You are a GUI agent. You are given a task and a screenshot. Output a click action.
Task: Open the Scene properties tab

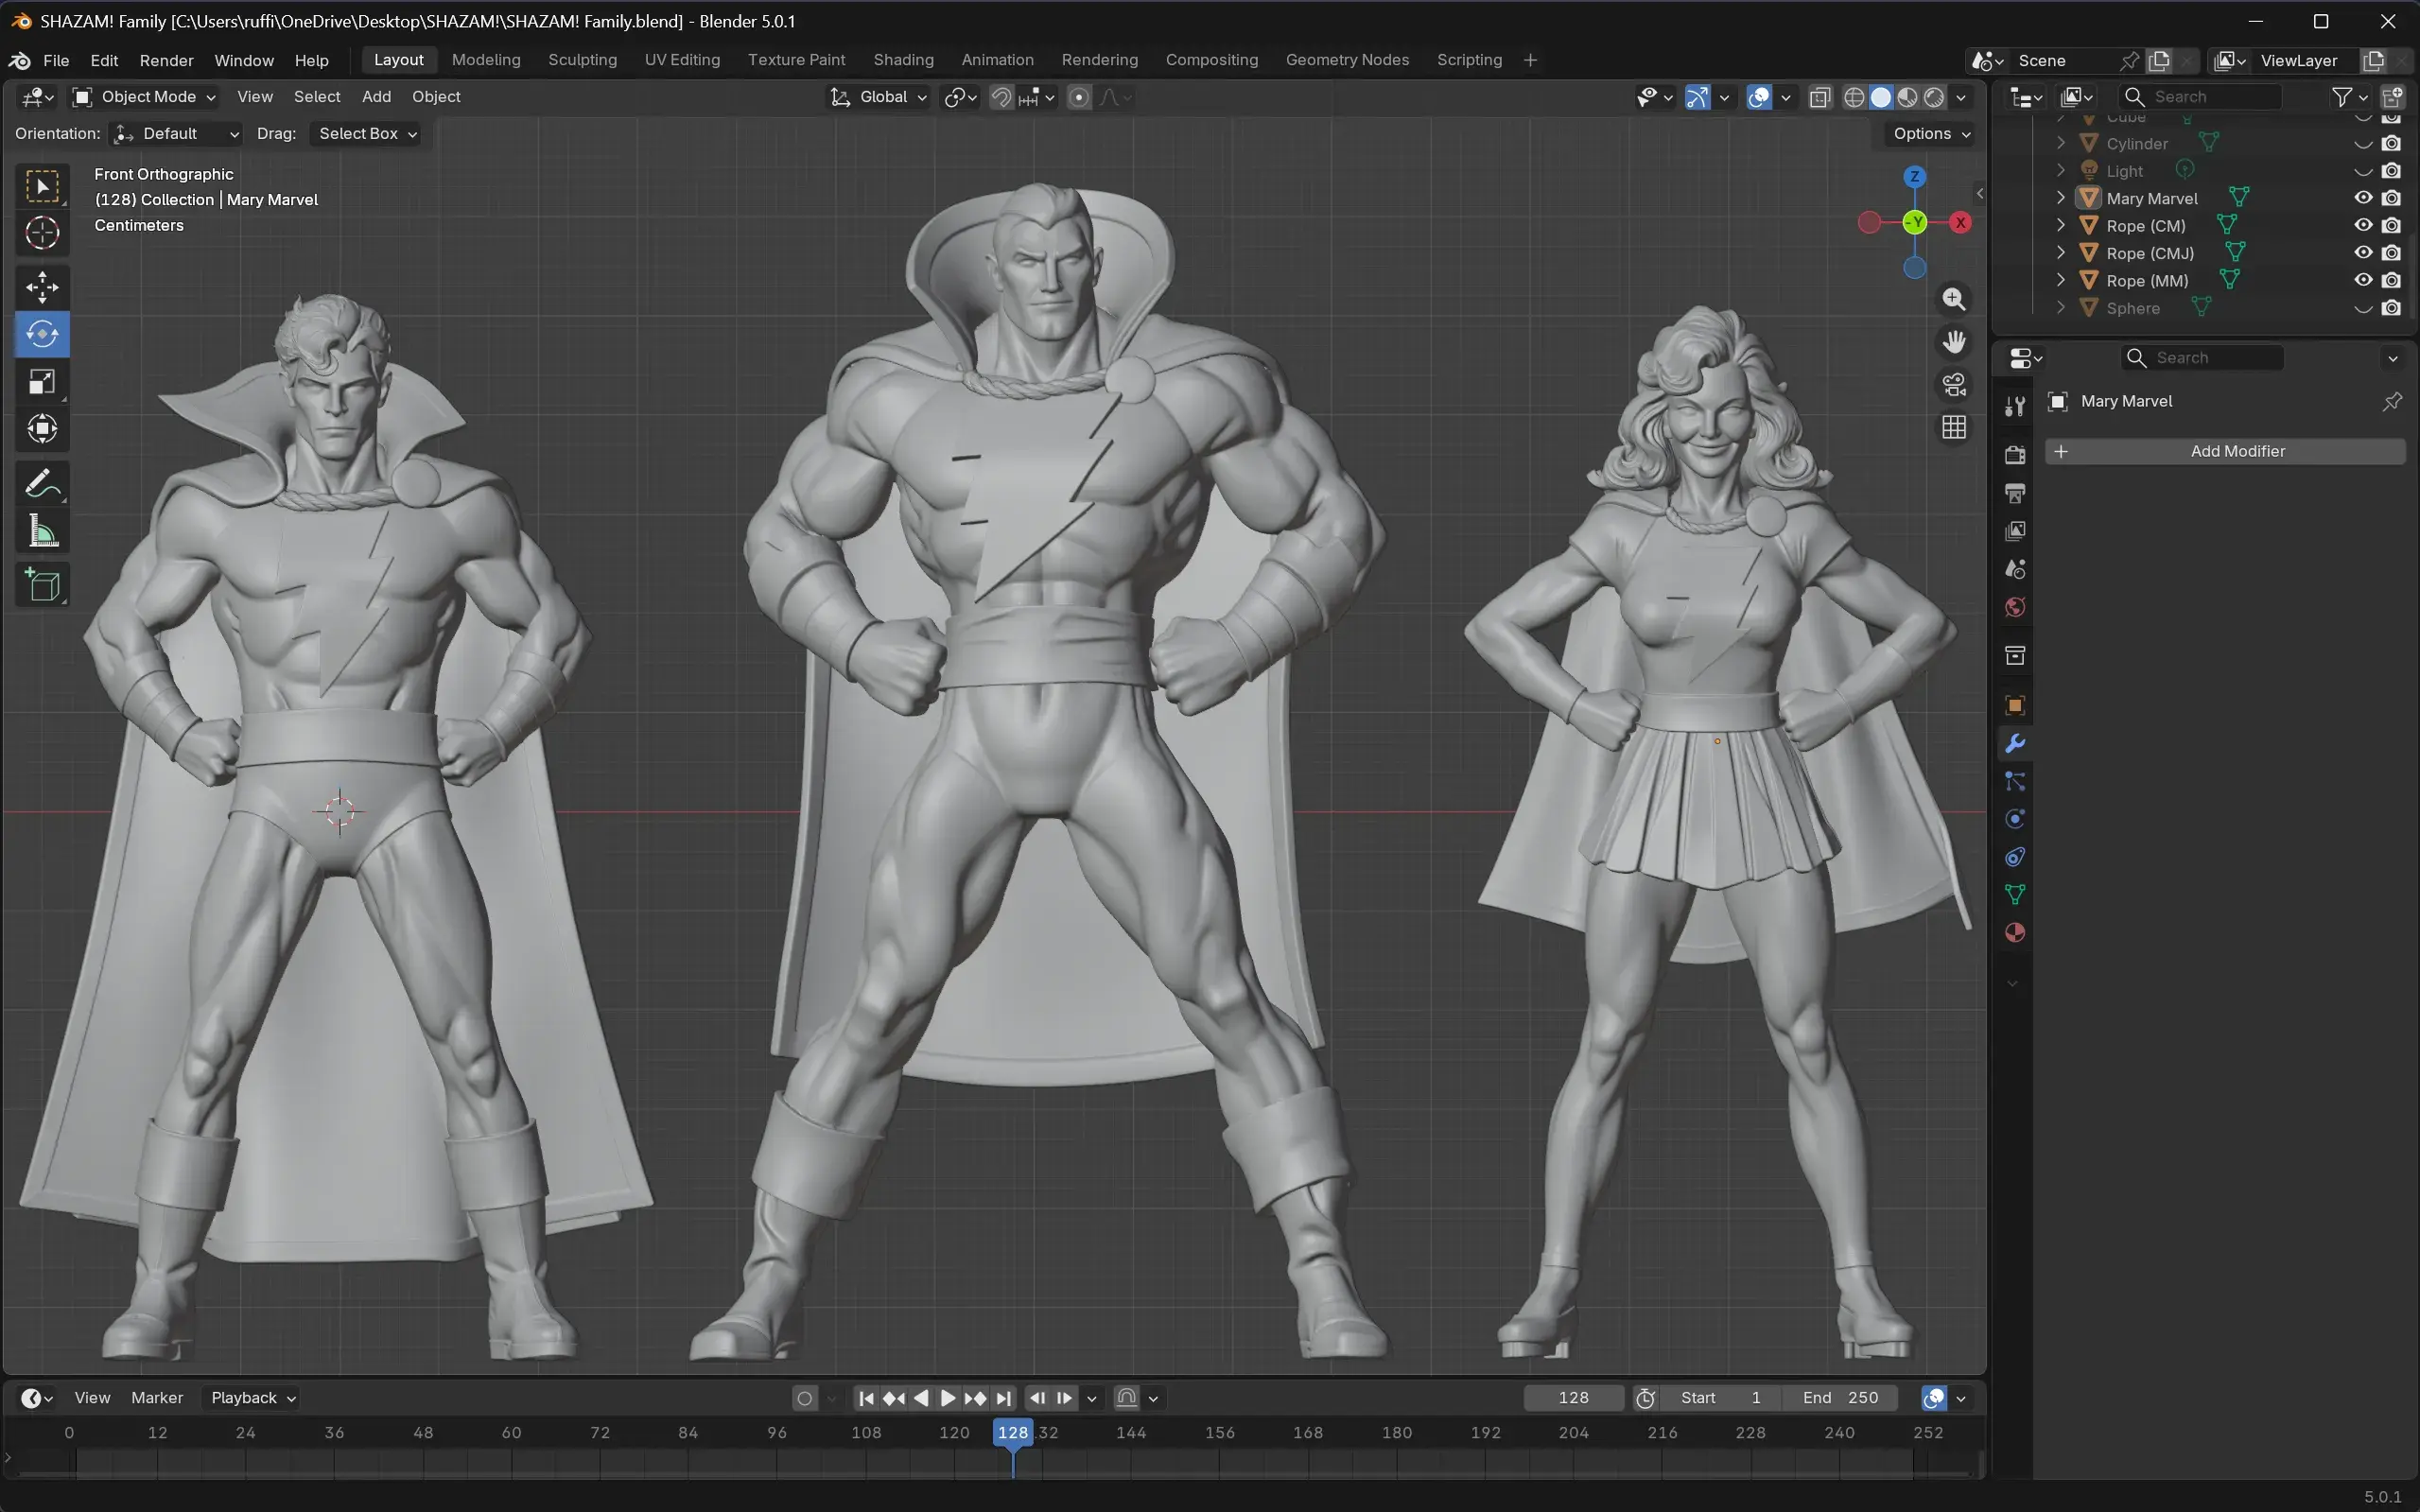coord(2015,569)
